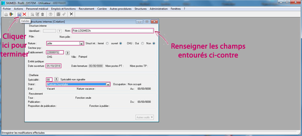Open the Actions menu

tap(19, 9)
